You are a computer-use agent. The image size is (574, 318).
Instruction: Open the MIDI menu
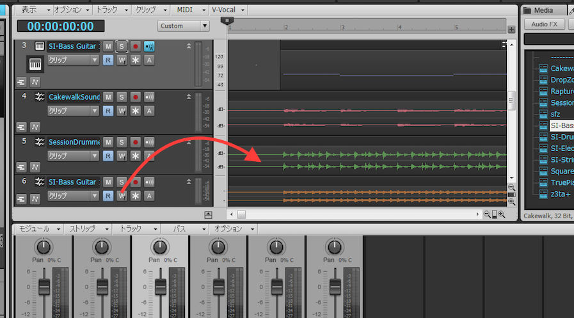click(190, 10)
